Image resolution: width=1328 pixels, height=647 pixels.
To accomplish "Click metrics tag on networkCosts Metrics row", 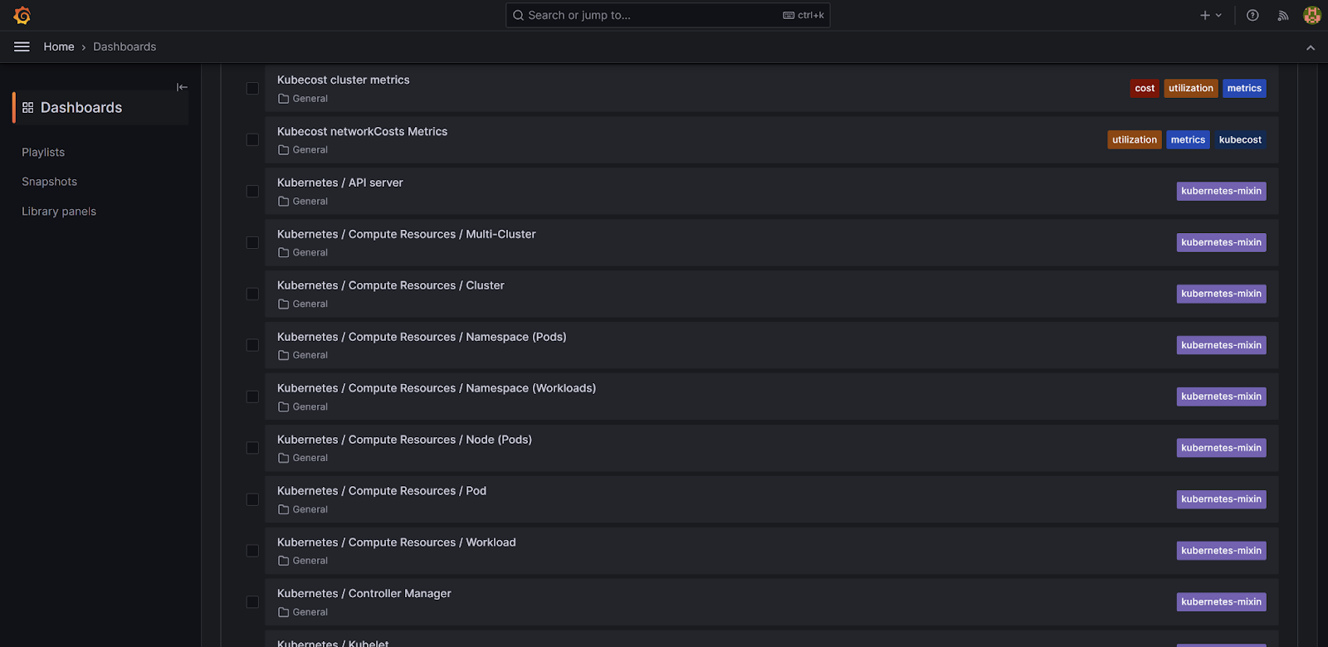I will pos(1188,140).
